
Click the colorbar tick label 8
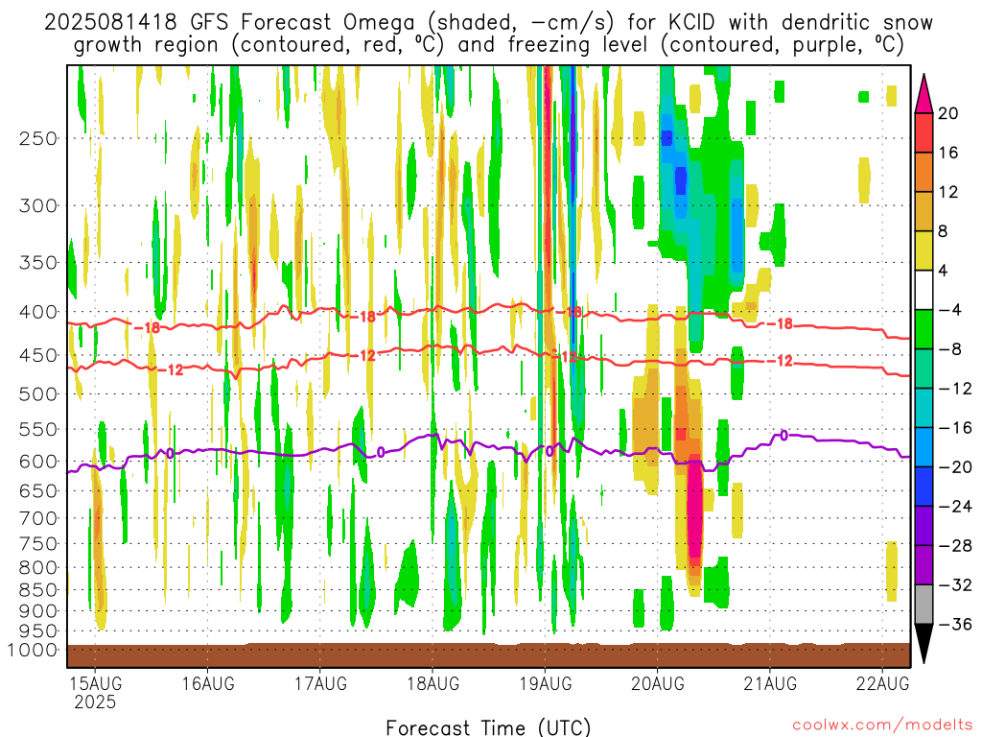[944, 231]
